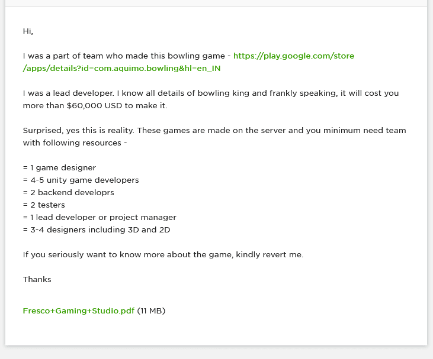Open the Fresco+Gaming+Studio.pdf attachment

79,311
